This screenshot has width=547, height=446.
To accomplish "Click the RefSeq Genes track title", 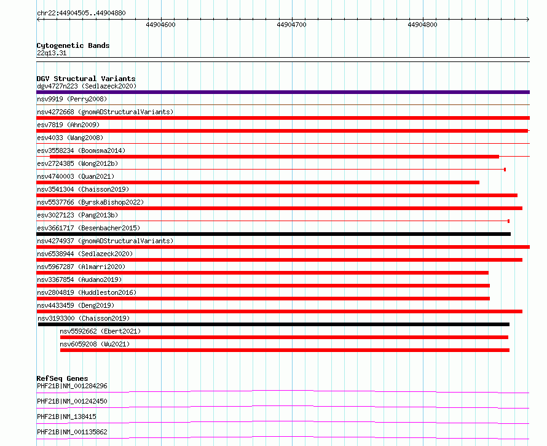I will tap(62, 378).
